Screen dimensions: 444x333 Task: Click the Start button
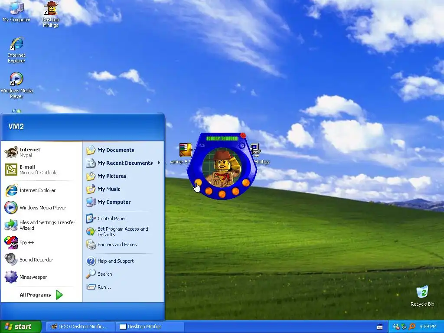point(20,326)
